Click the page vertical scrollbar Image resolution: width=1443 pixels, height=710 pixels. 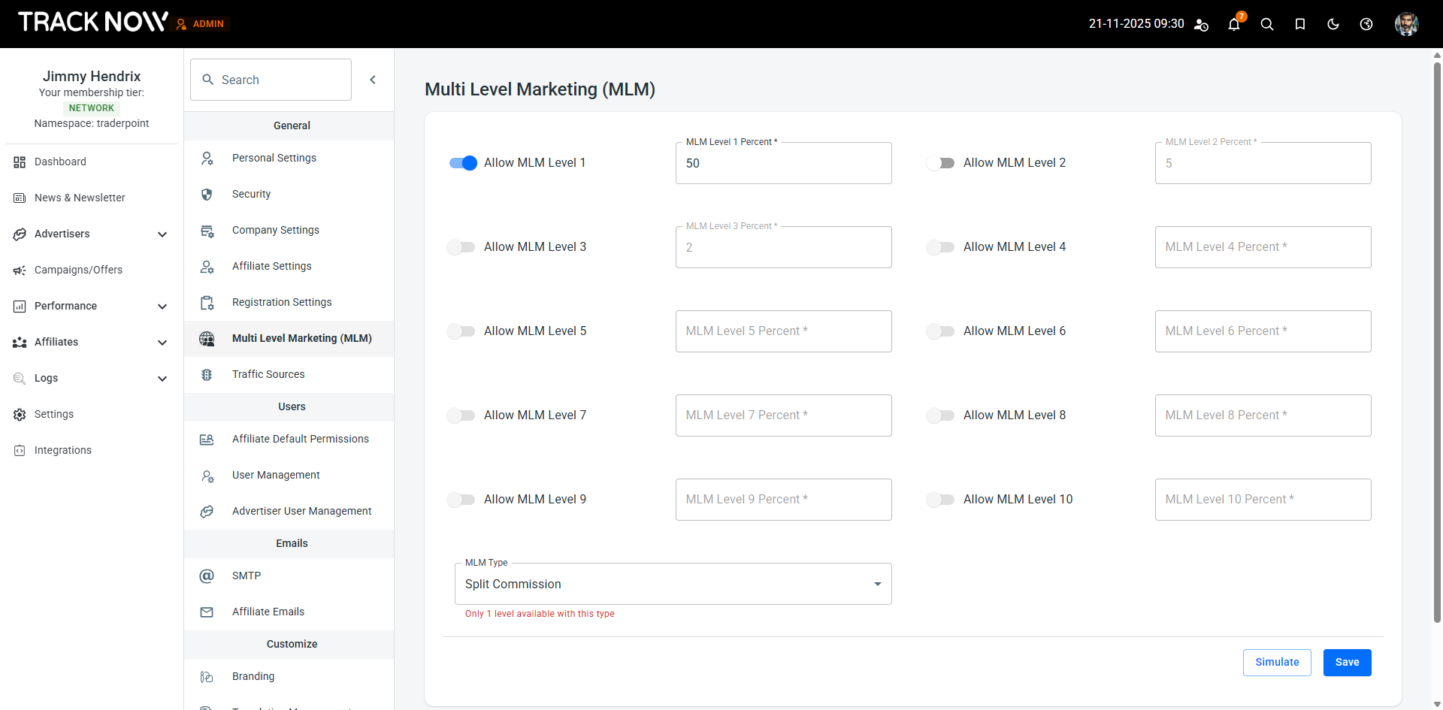pos(1437,338)
